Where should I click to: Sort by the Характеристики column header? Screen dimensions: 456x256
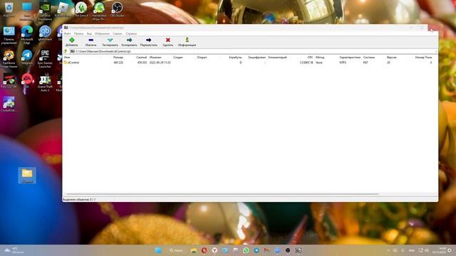tap(350, 58)
